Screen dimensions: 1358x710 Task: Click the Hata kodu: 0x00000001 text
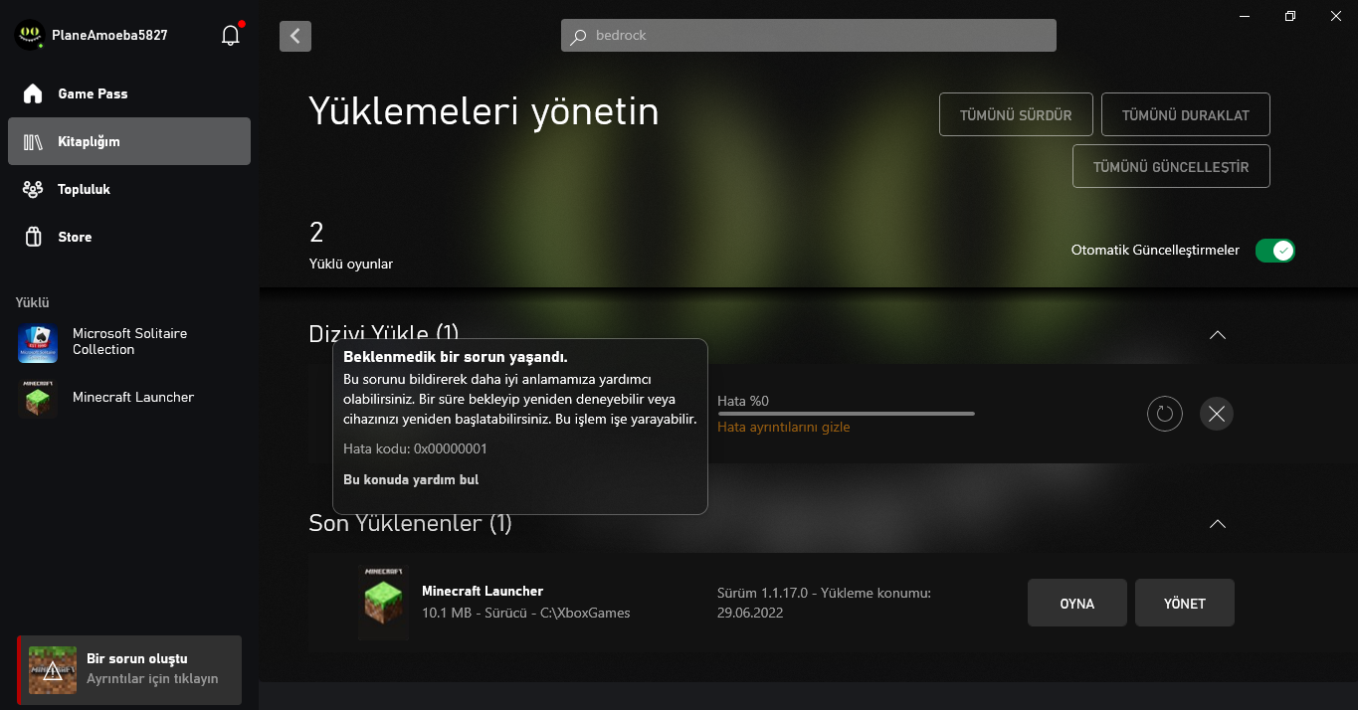pyautogui.click(x=415, y=449)
